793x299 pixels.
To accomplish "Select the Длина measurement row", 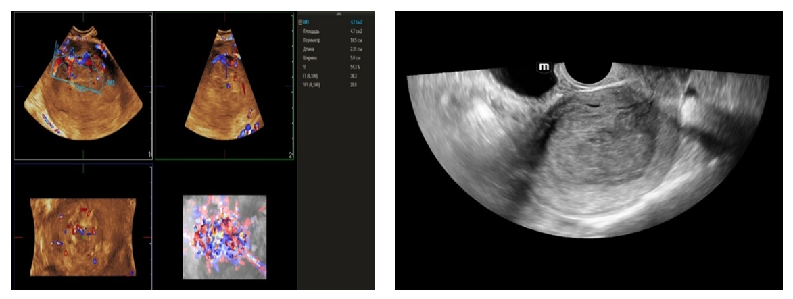I will point(310,51).
